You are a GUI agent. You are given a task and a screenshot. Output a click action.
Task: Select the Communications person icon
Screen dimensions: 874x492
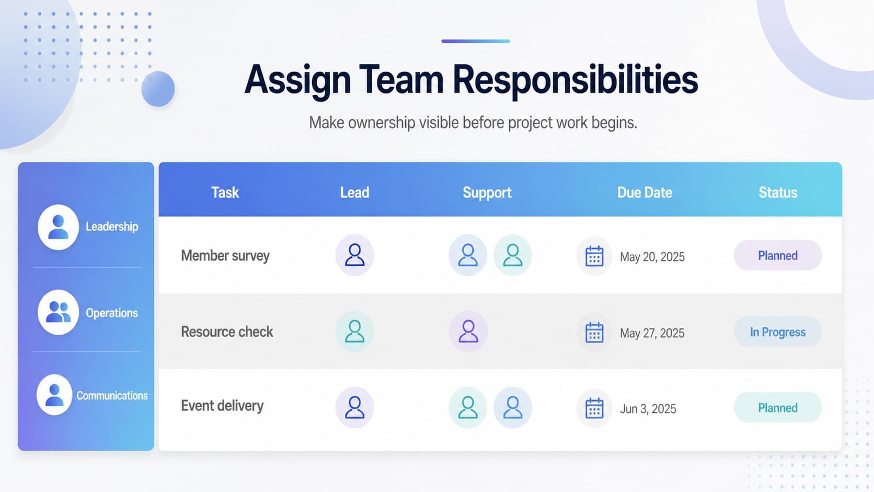point(54,395)
